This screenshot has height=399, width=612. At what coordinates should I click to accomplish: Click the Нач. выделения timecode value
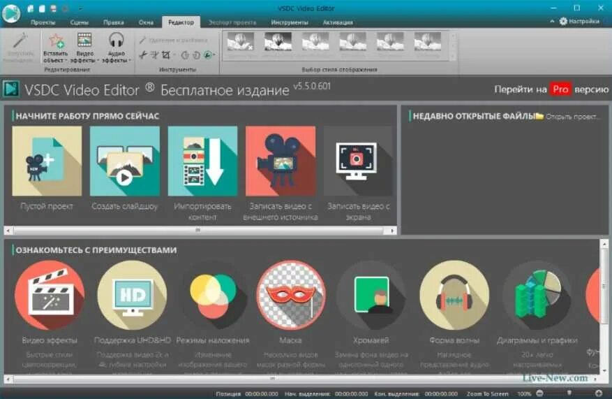click(x=351, y=393)
